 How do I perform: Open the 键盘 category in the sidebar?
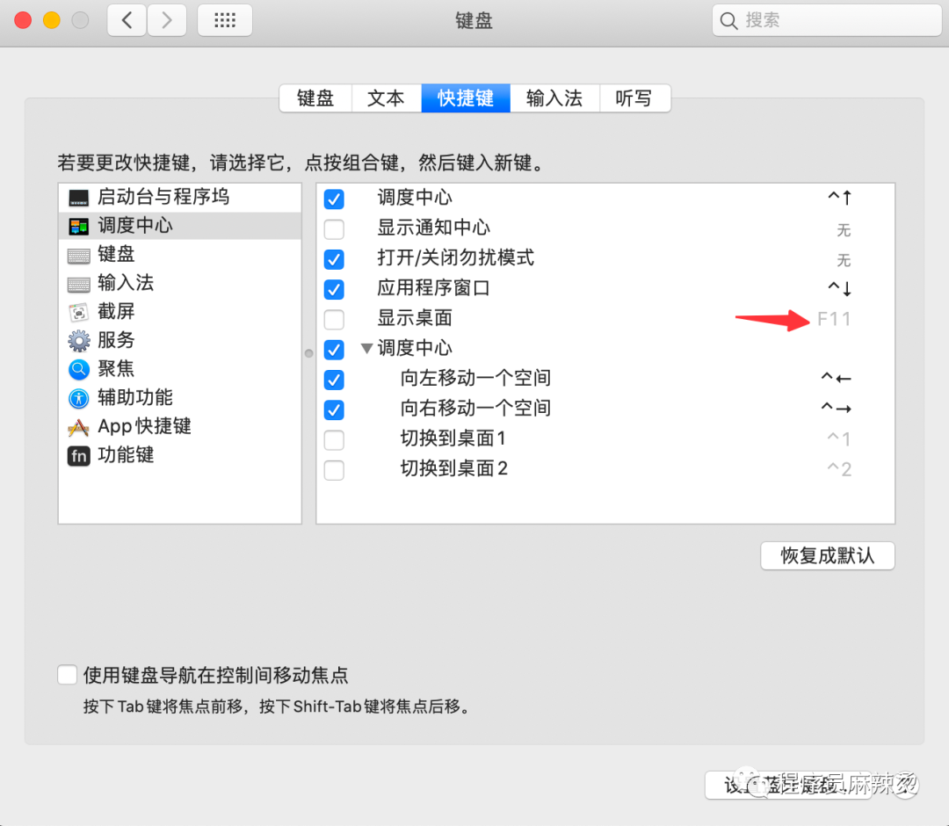(x=79, y=254)
